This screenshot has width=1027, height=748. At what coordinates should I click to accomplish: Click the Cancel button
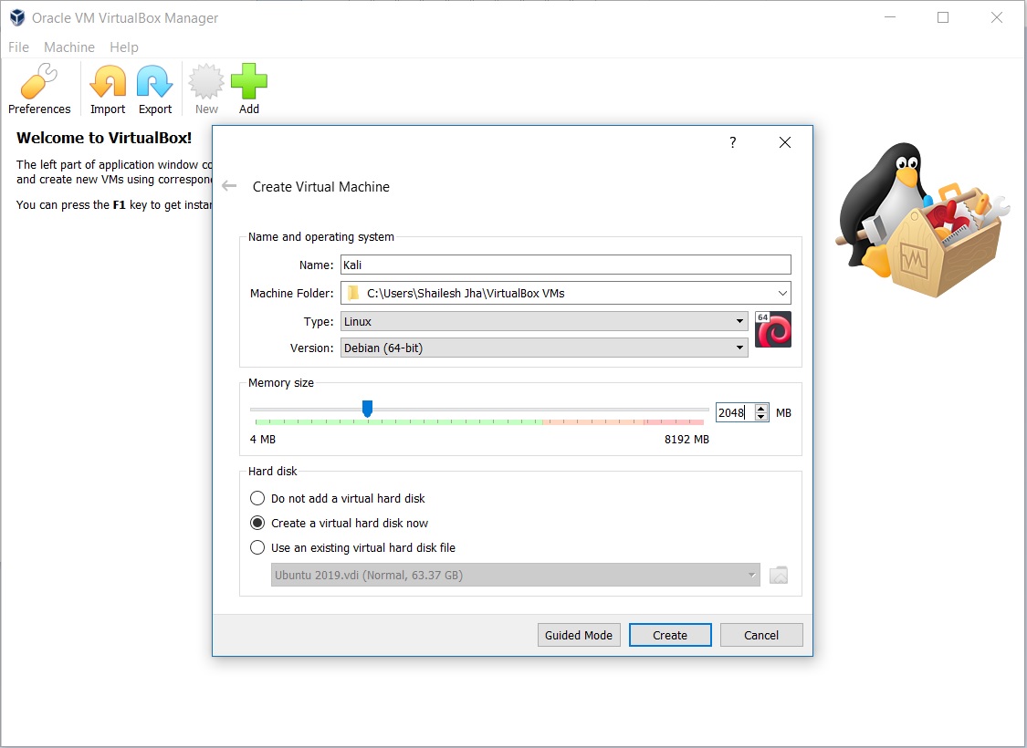point(761,635)
